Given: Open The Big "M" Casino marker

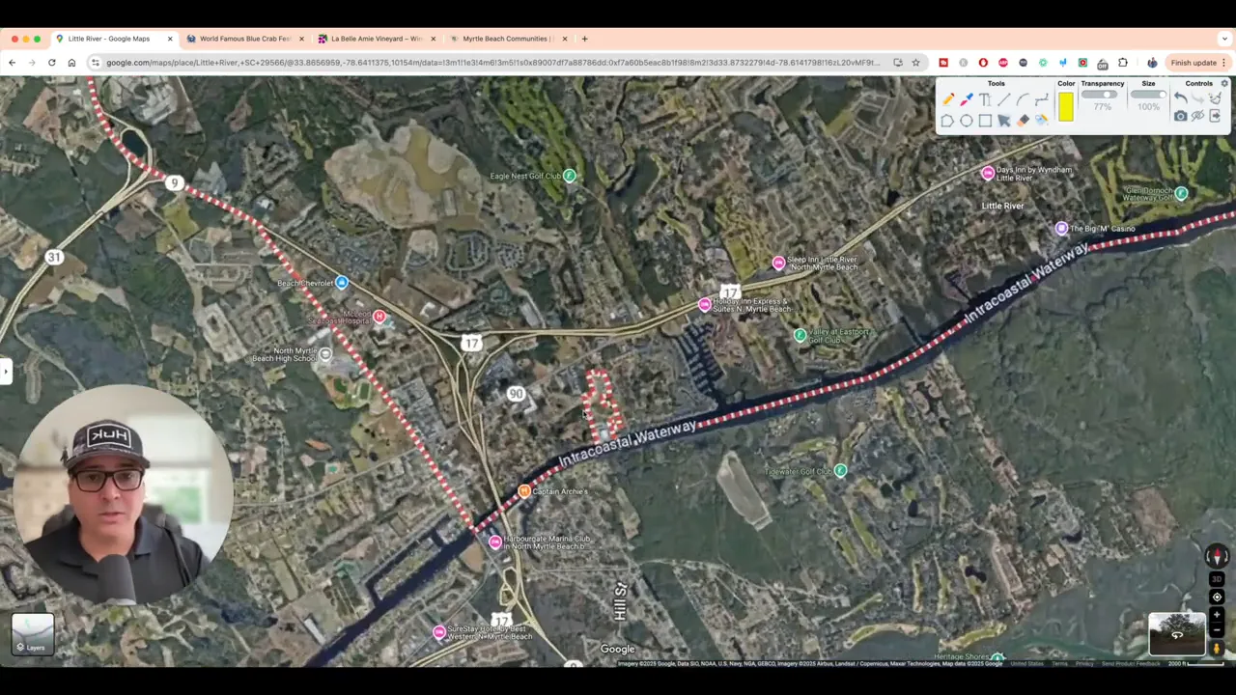Looking at the screenshot, I should [1061, 229].
